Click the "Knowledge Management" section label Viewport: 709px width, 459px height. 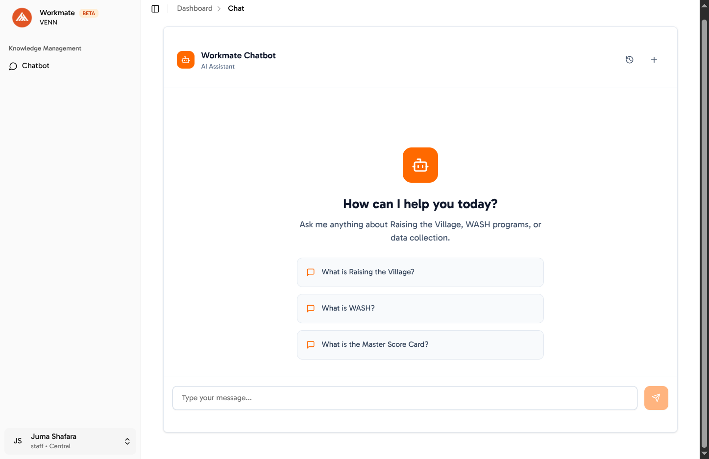45,48
